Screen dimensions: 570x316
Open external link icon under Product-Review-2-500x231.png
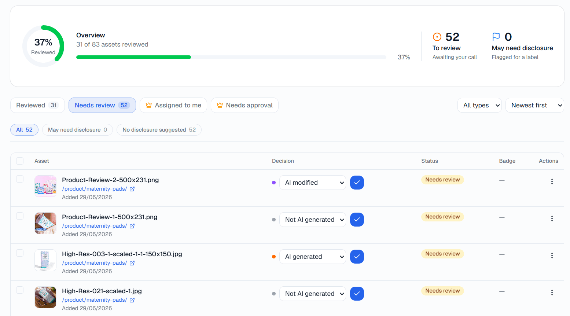click(132, 189)
